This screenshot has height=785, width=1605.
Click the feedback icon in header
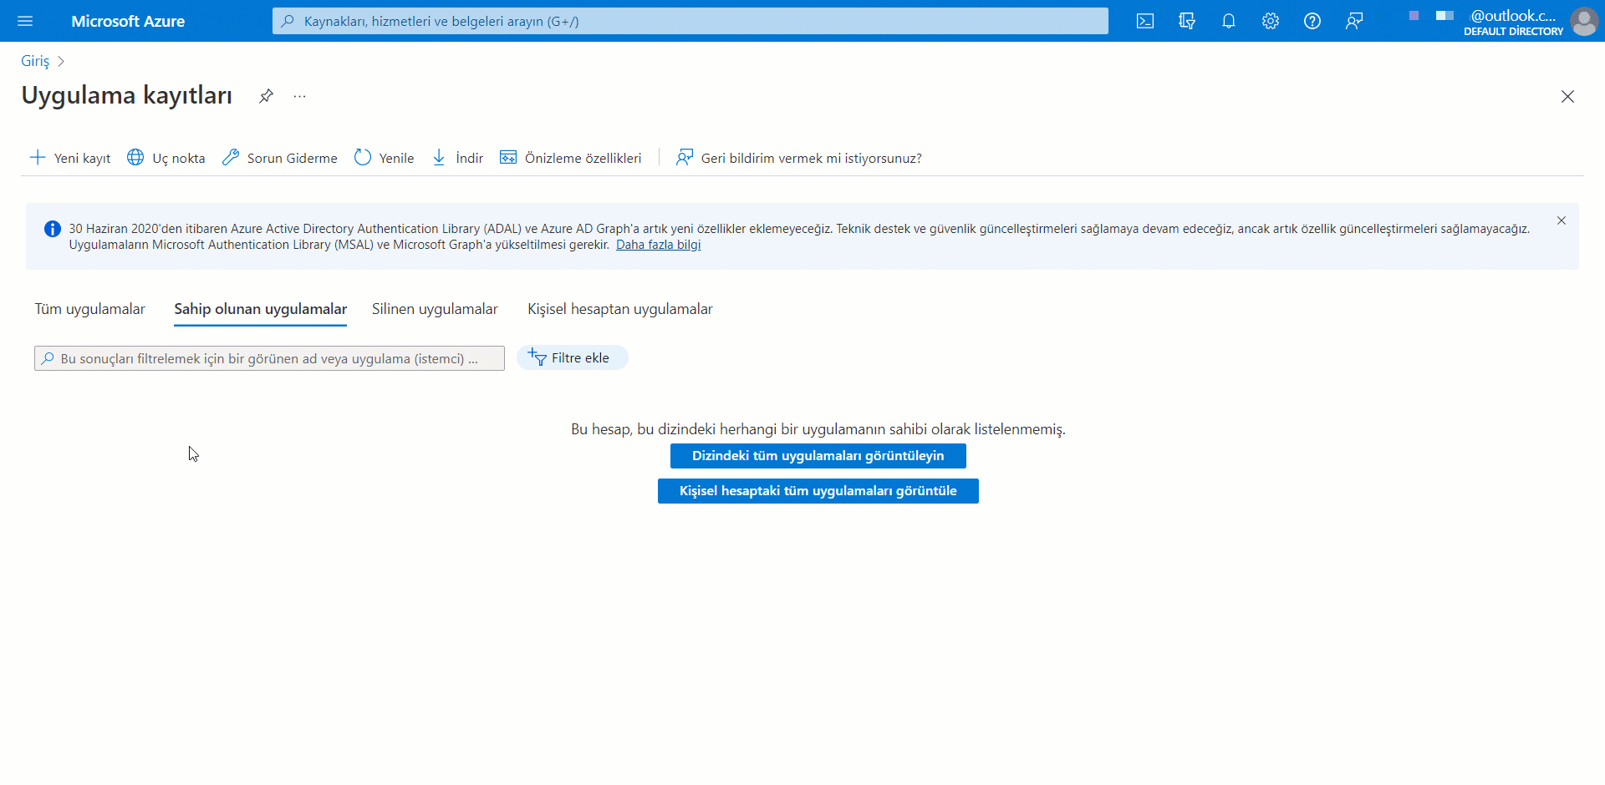point(1354,21)
